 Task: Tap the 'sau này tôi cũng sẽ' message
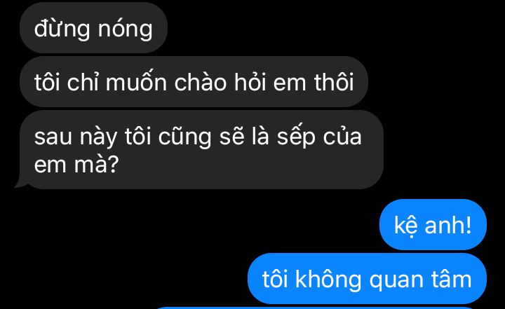(x=201, y=150)
